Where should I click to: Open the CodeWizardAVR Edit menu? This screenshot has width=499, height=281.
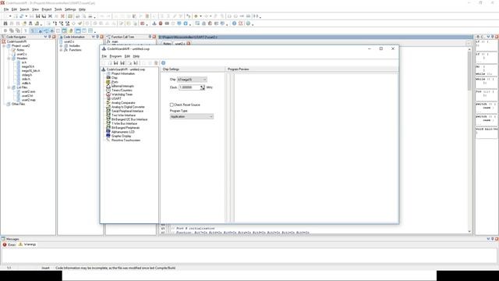tap(127, 56)
